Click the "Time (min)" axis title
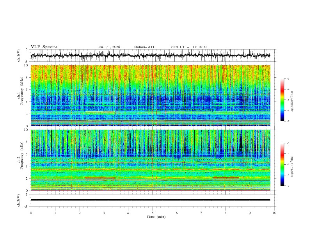The image size is (309, 239). pyautogui.click(x=156, y=217)
